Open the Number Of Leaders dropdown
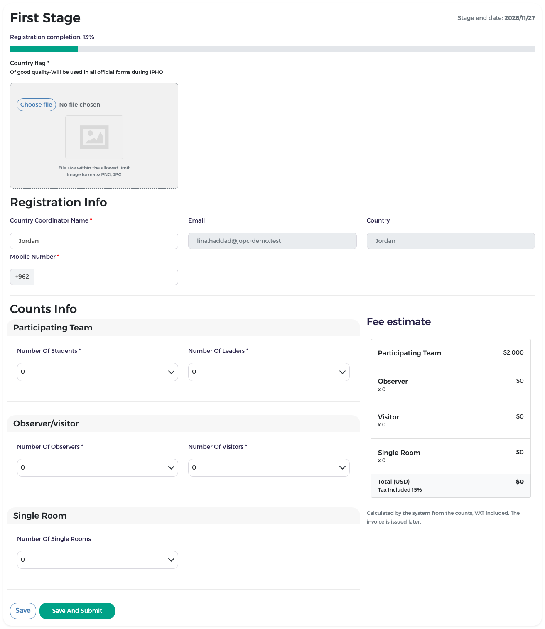The width and height of the screenshot is (545, 629). coord(269,372)
